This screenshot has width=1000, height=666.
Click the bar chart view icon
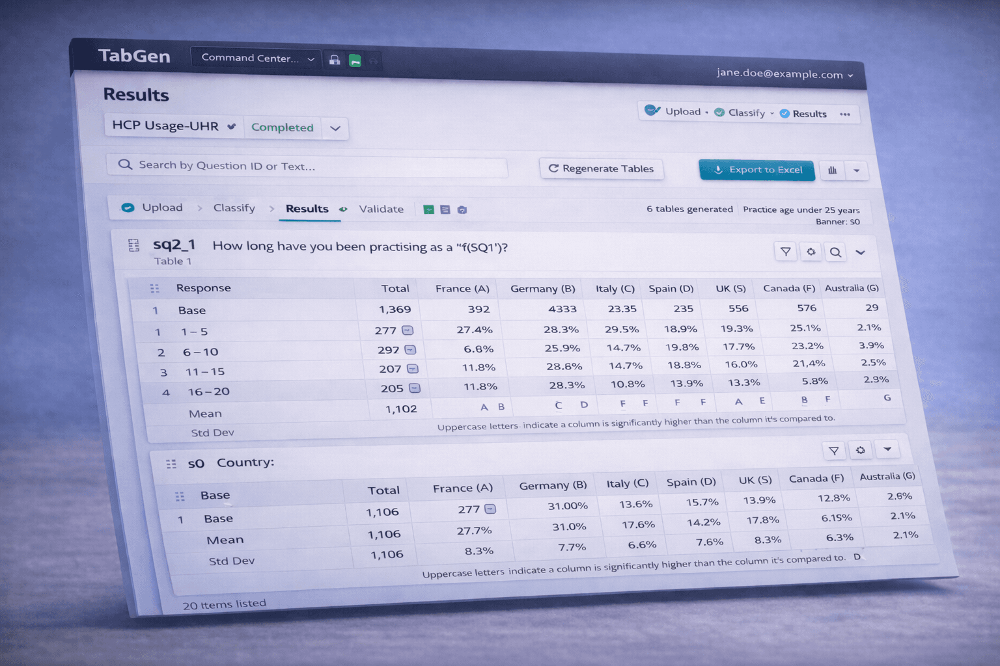(x=832, y=170)
